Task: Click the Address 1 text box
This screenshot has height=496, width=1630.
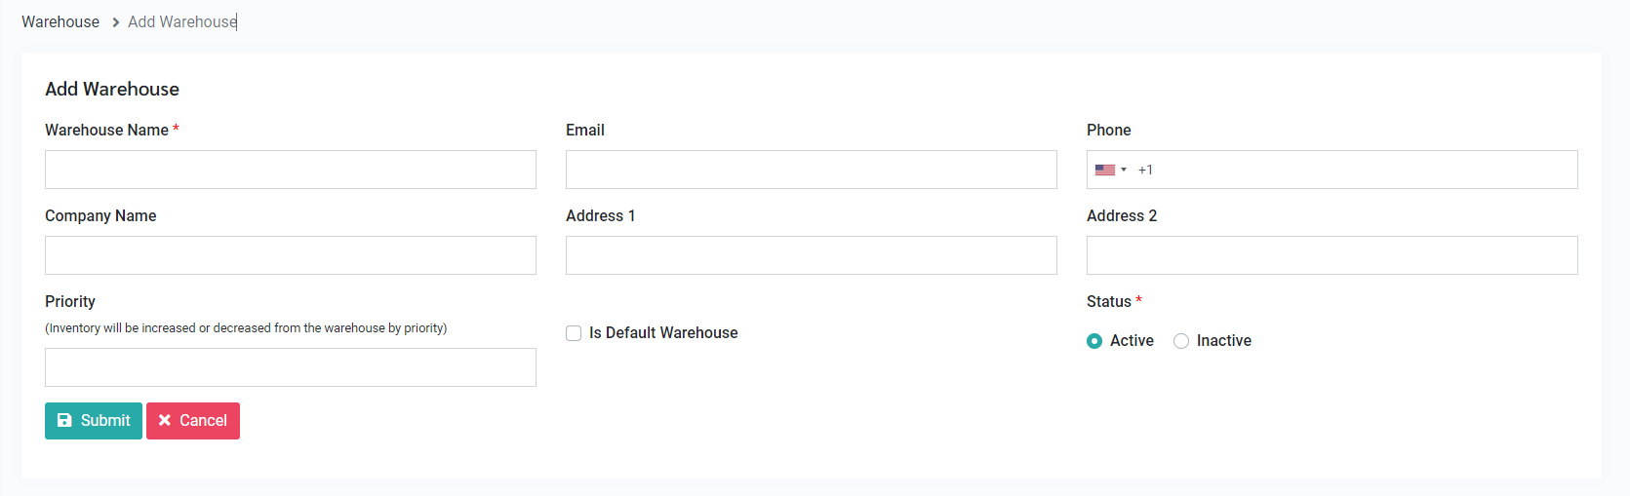Action: 812,255
